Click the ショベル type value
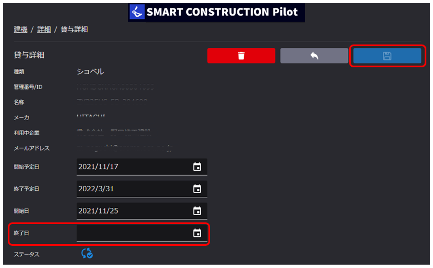This screenshot has height=268, width=433. 90,72
